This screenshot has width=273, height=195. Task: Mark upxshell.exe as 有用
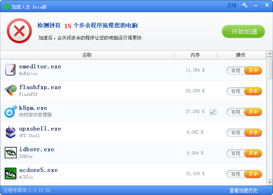pos(236,133)
